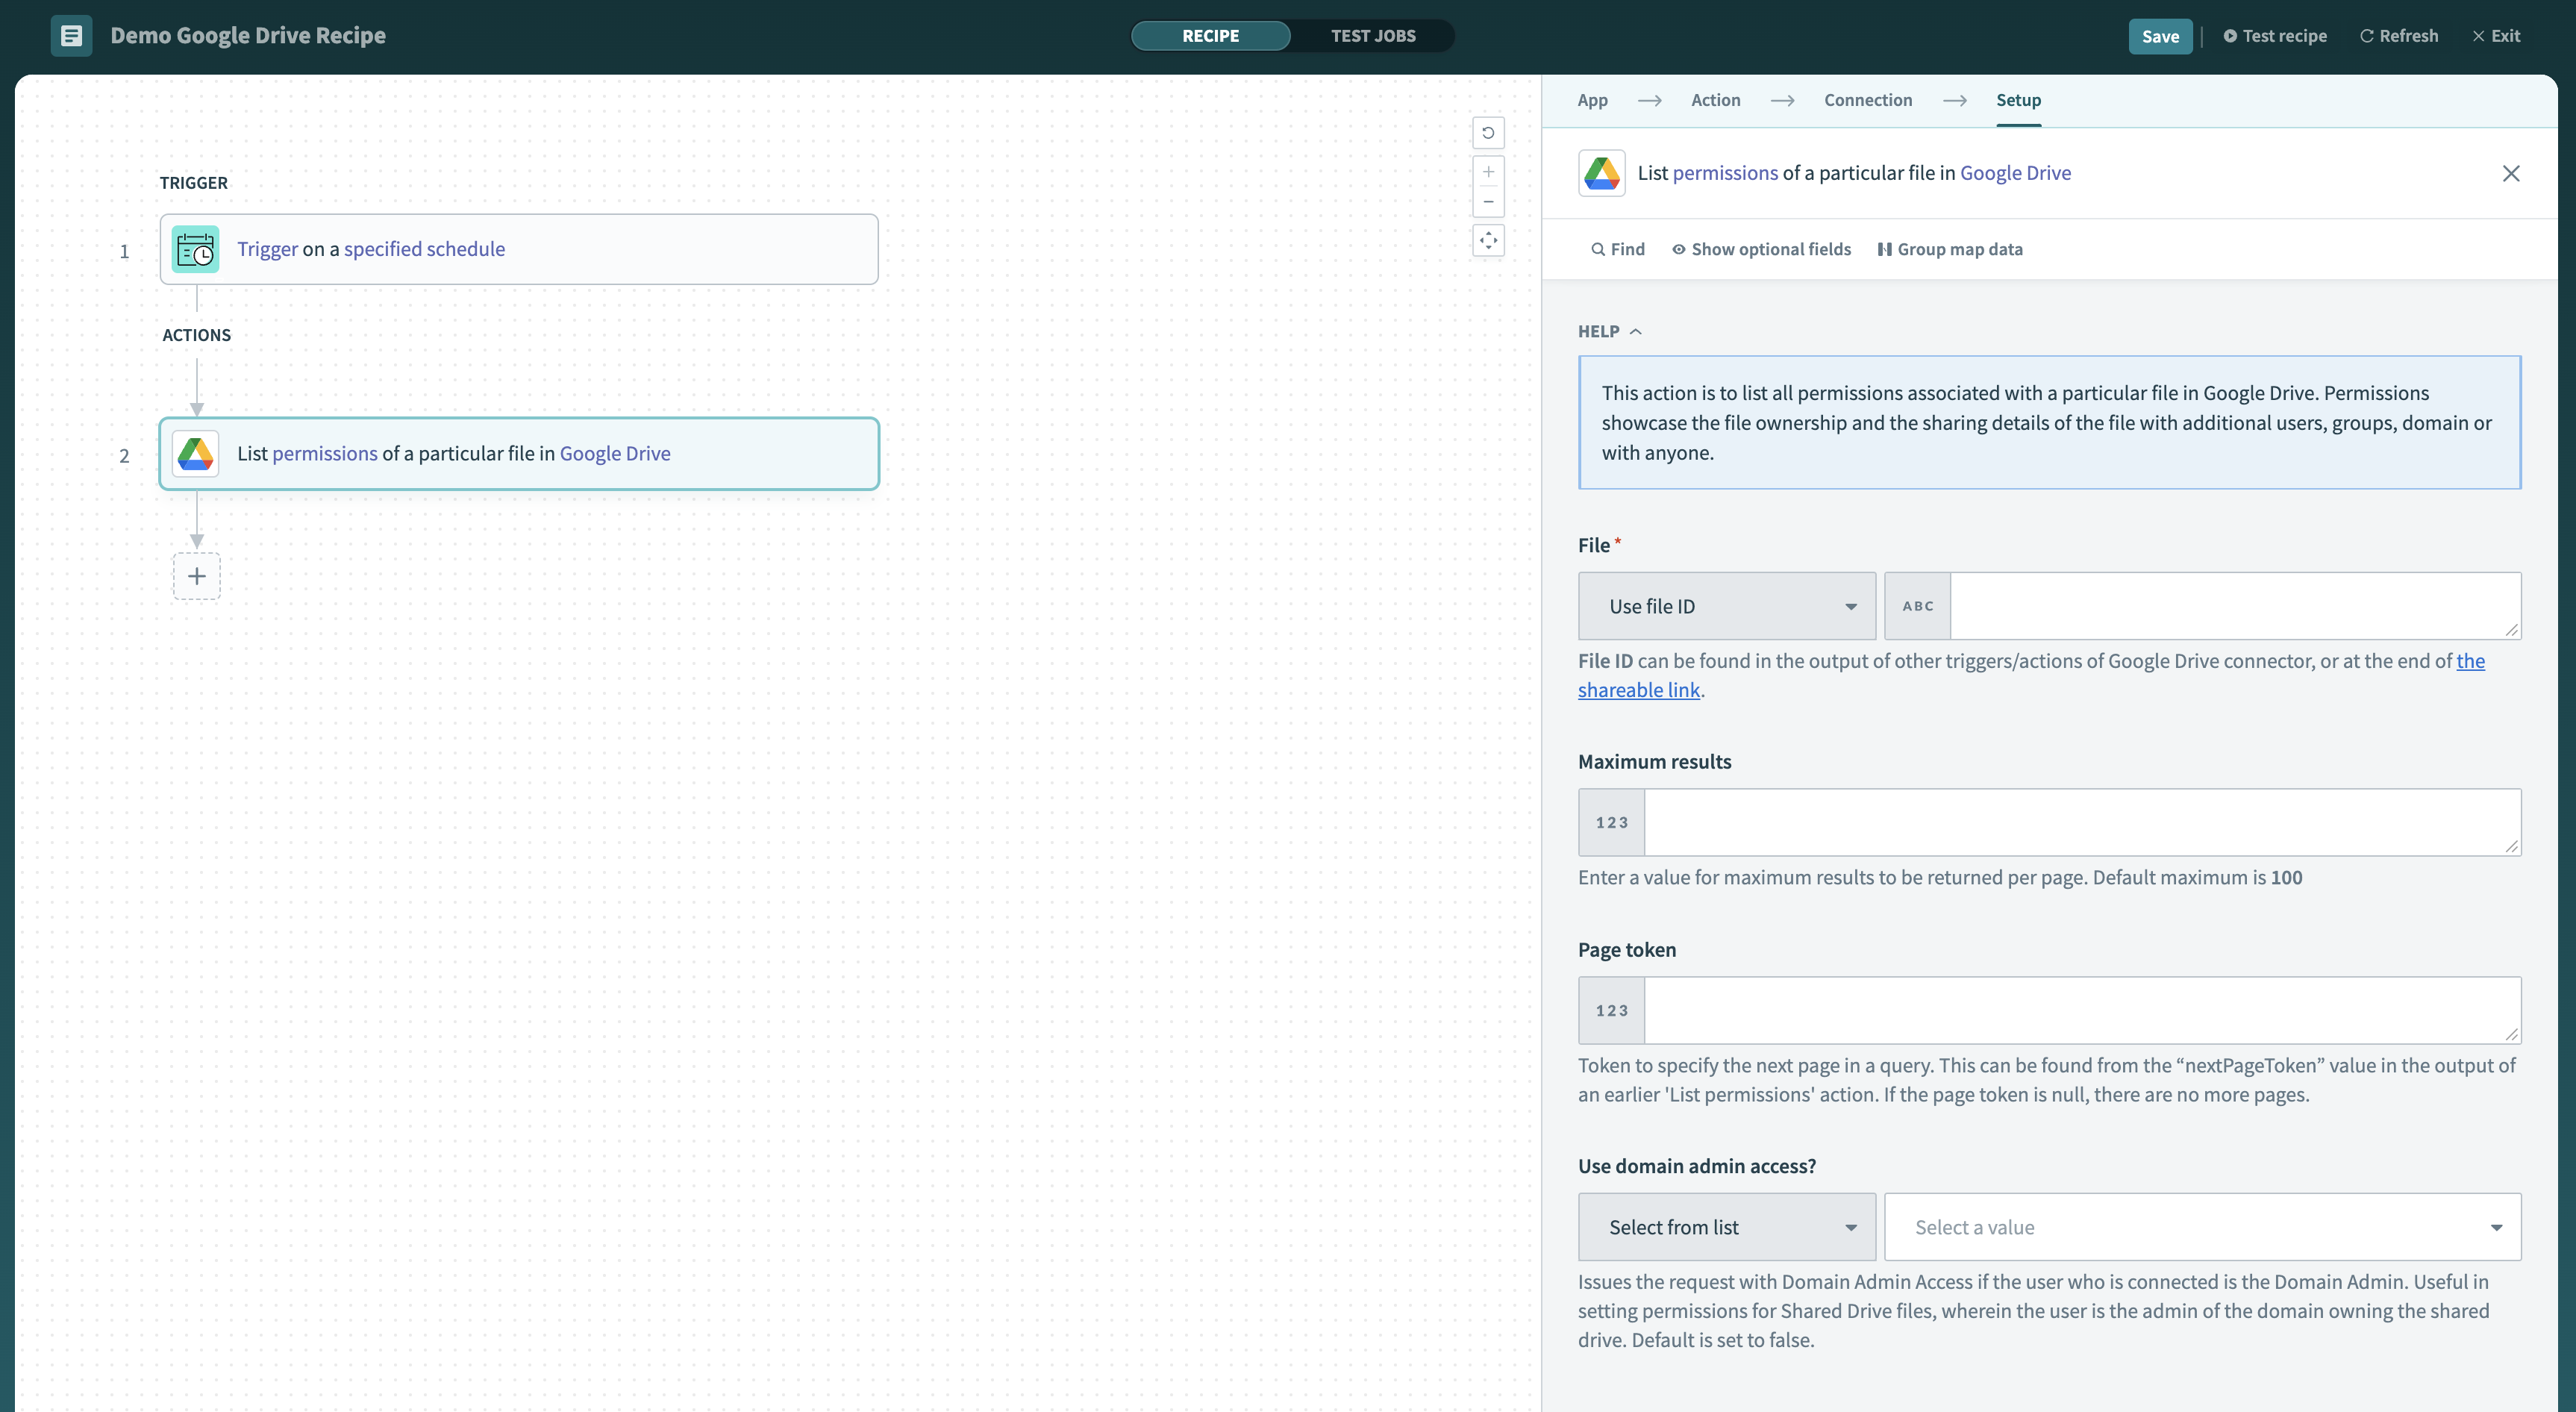This screenshot has height=1412, width=2576.
Task: Select the trigger step card
Action: click(x=519, y=249)
